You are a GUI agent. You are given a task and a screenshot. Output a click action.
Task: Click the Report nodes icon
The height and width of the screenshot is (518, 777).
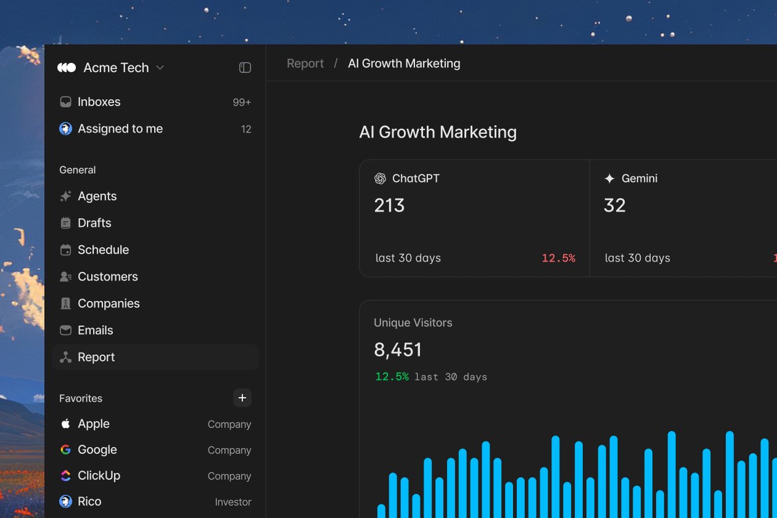pyautogui.click(x=65, y=357)
